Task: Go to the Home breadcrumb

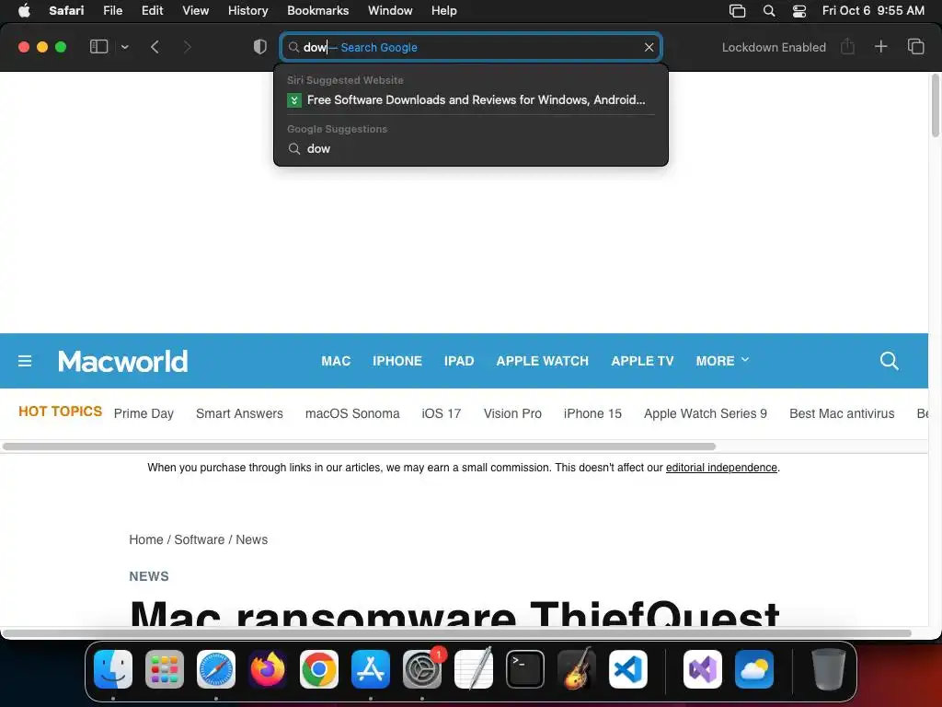Action: [146, 539]
